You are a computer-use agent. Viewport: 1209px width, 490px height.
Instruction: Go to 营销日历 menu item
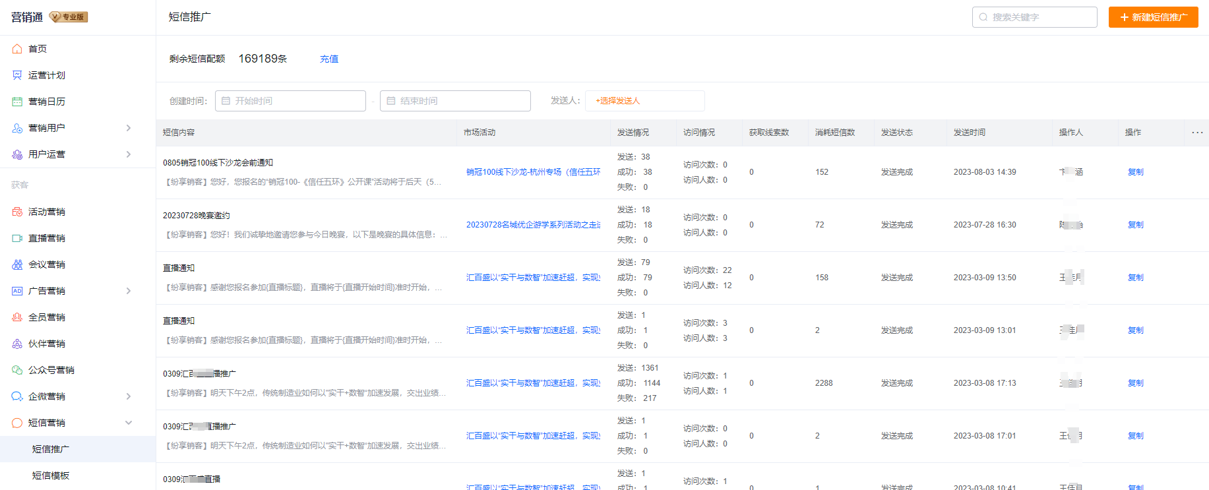78,102
